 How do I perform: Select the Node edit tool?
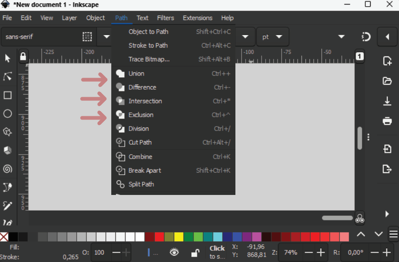8,77
